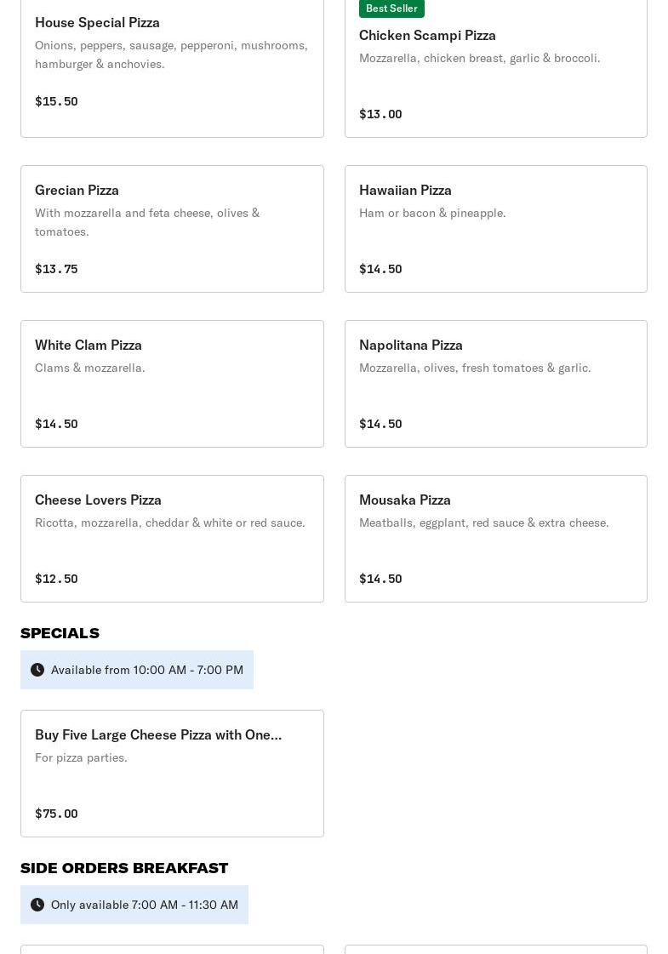This screenshot has height=954, width=668.
Task: Choose the Hawaiian Pizza card
Action: pos(495,228)
